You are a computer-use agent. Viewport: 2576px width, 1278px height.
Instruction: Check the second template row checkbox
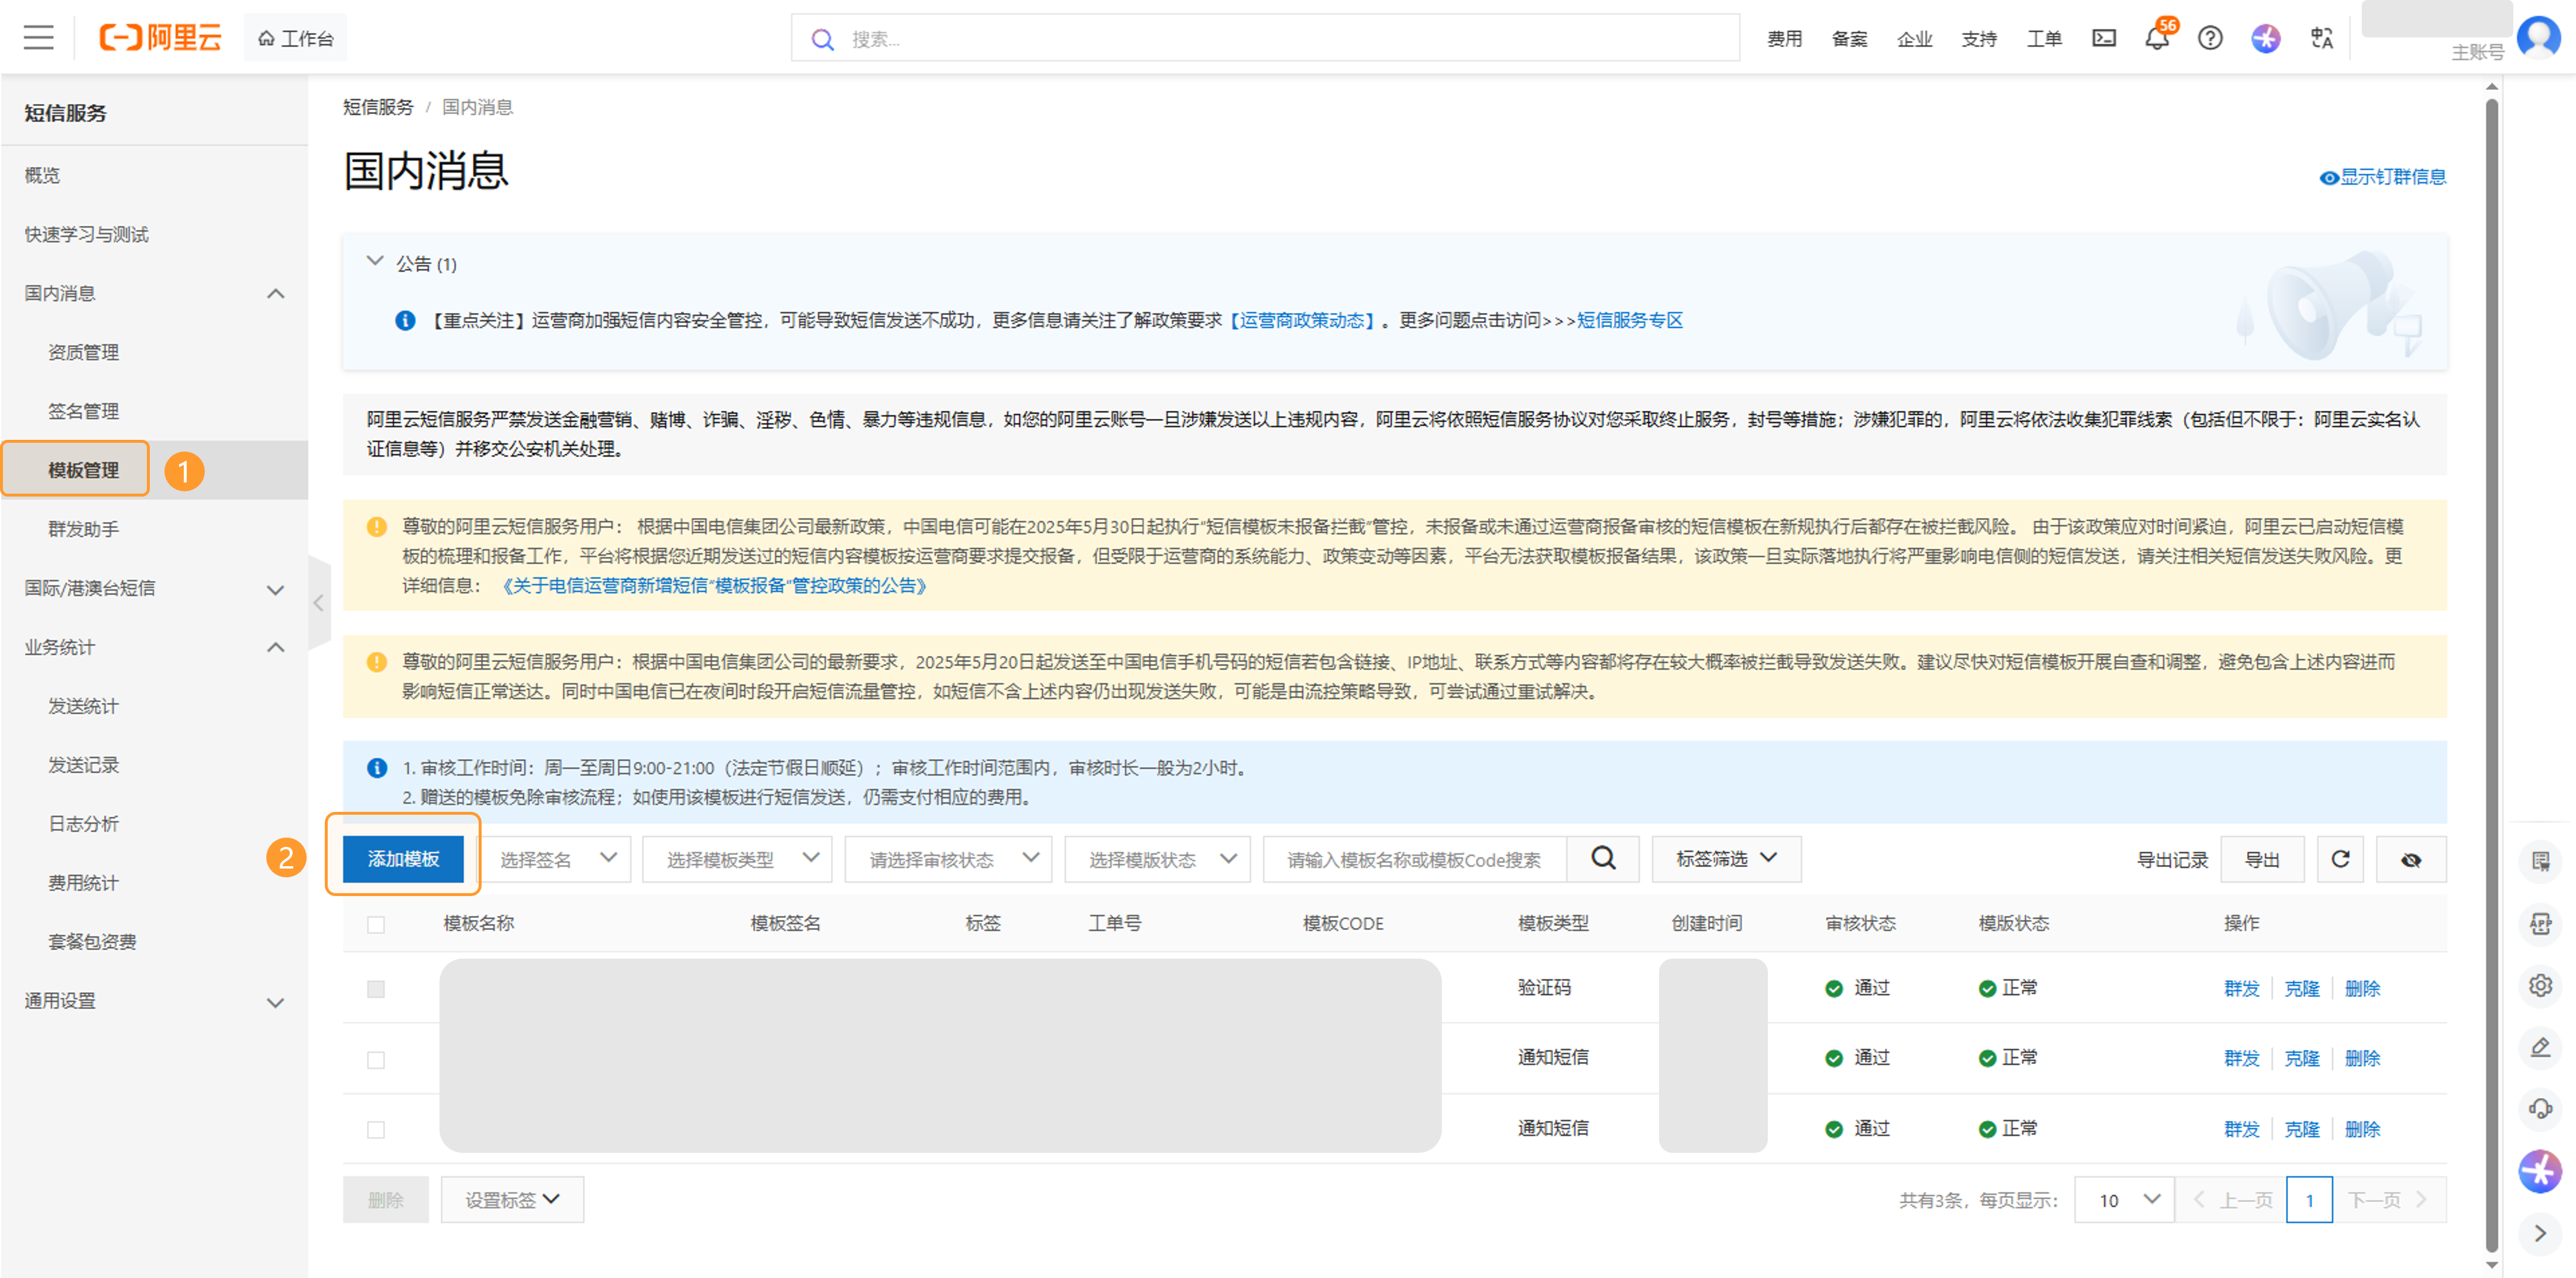376,1059
